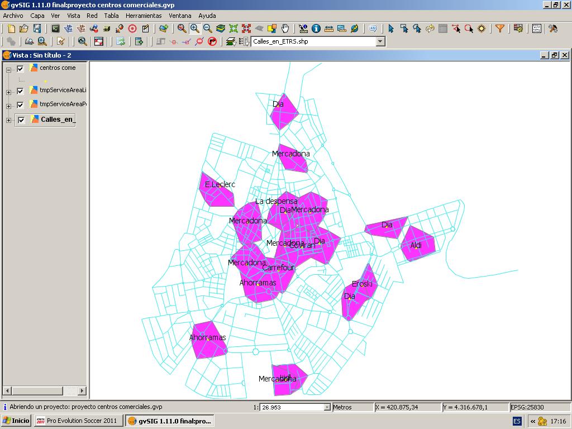Click the magnifier with letter B icon

[42, 41]
